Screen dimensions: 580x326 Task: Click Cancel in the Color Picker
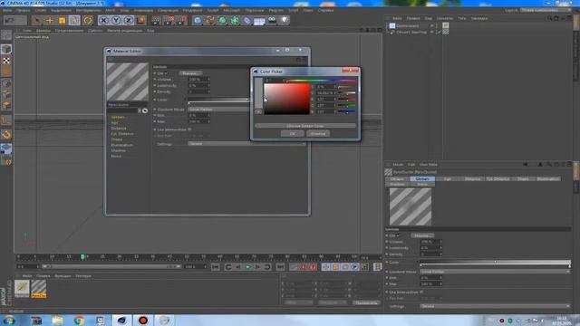pos(318,133)
